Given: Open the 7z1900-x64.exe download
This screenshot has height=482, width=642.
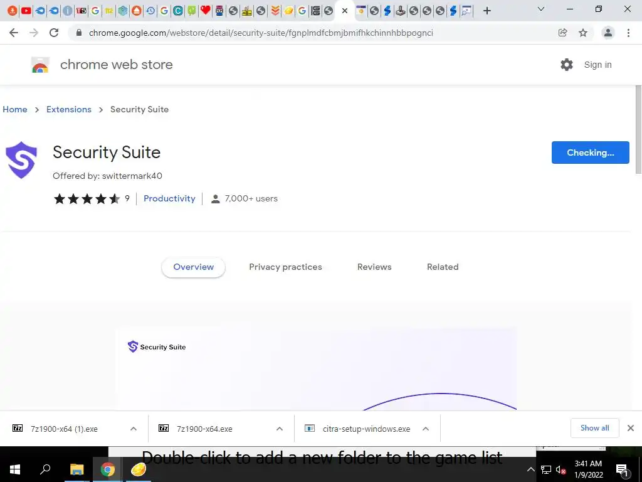Looking at the screenshot, I should [x=204, y=429].
